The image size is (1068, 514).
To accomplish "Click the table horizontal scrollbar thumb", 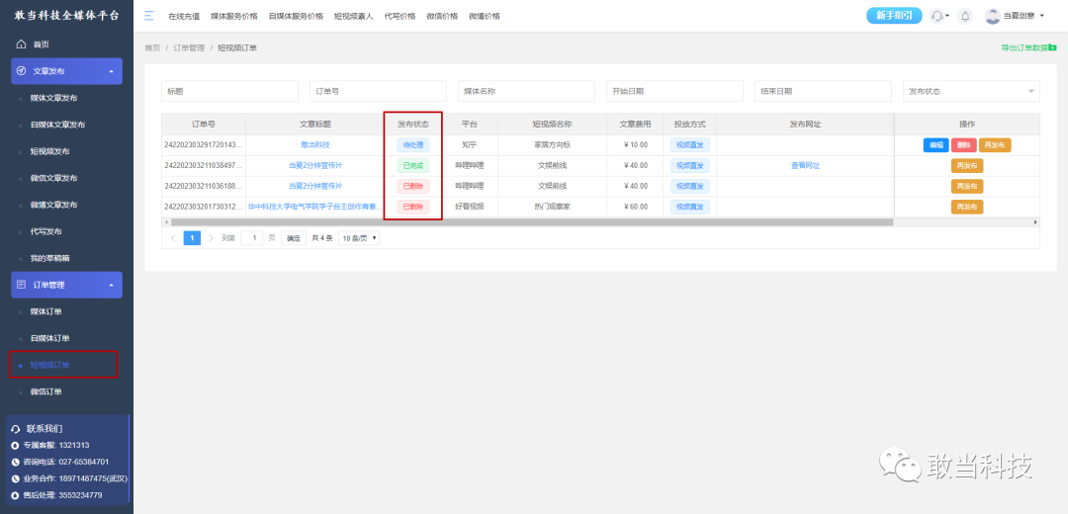I will (531, 222).
